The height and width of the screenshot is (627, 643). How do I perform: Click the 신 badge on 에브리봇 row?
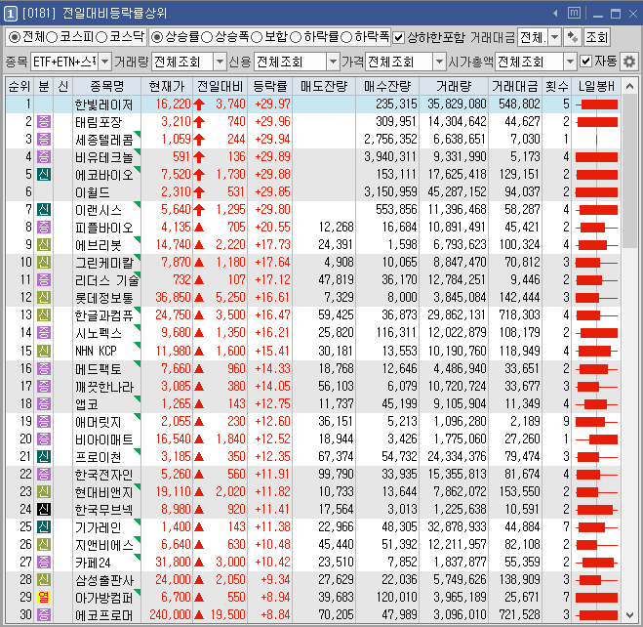pos(44,245)
